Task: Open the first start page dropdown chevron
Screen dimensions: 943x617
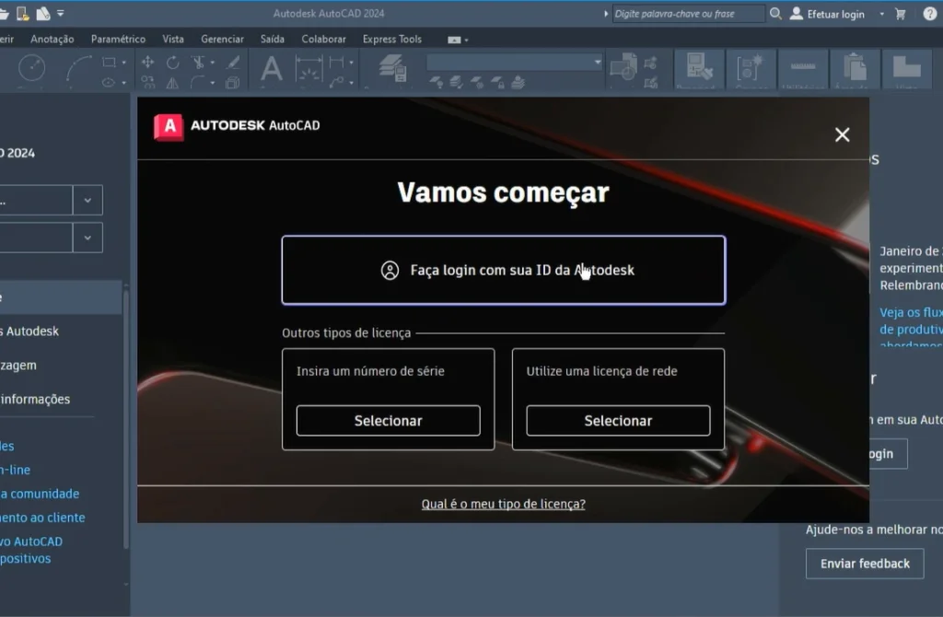Action: [x=87, y=200]
